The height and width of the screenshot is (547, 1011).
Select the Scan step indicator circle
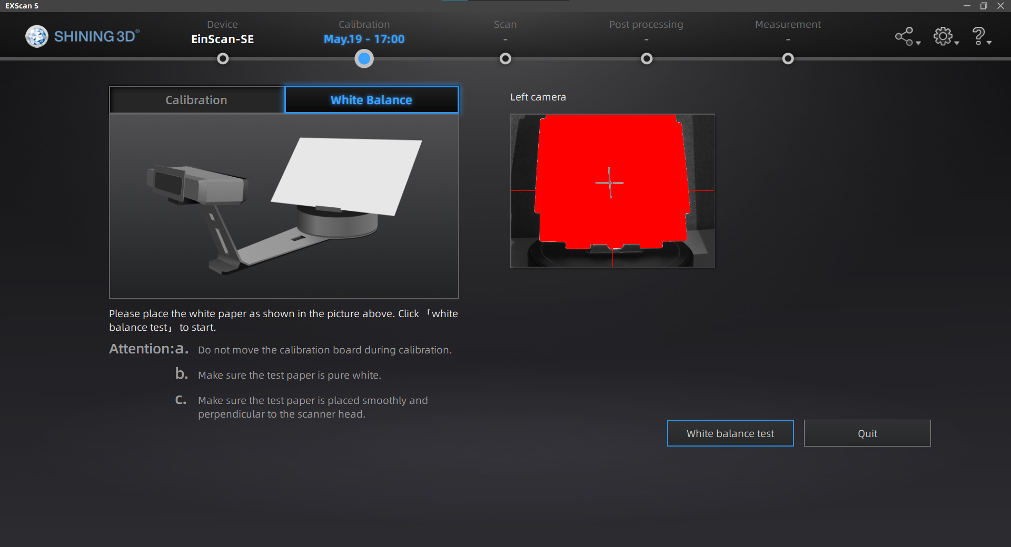[504, 59]
